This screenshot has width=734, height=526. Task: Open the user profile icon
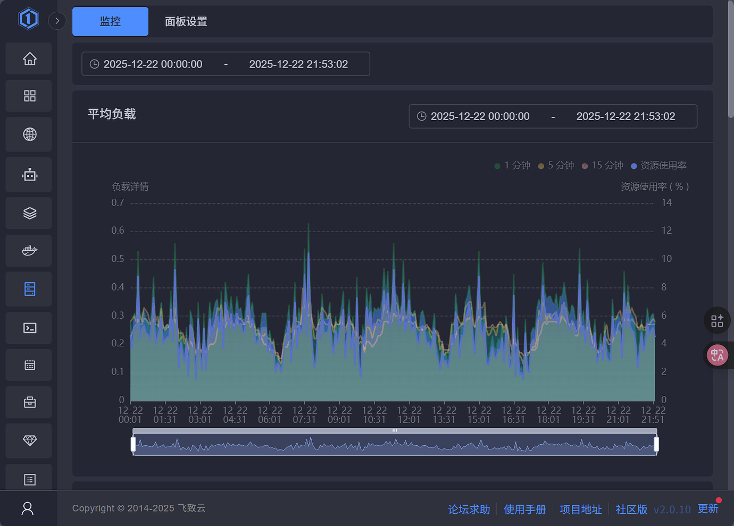pos(28,508)
